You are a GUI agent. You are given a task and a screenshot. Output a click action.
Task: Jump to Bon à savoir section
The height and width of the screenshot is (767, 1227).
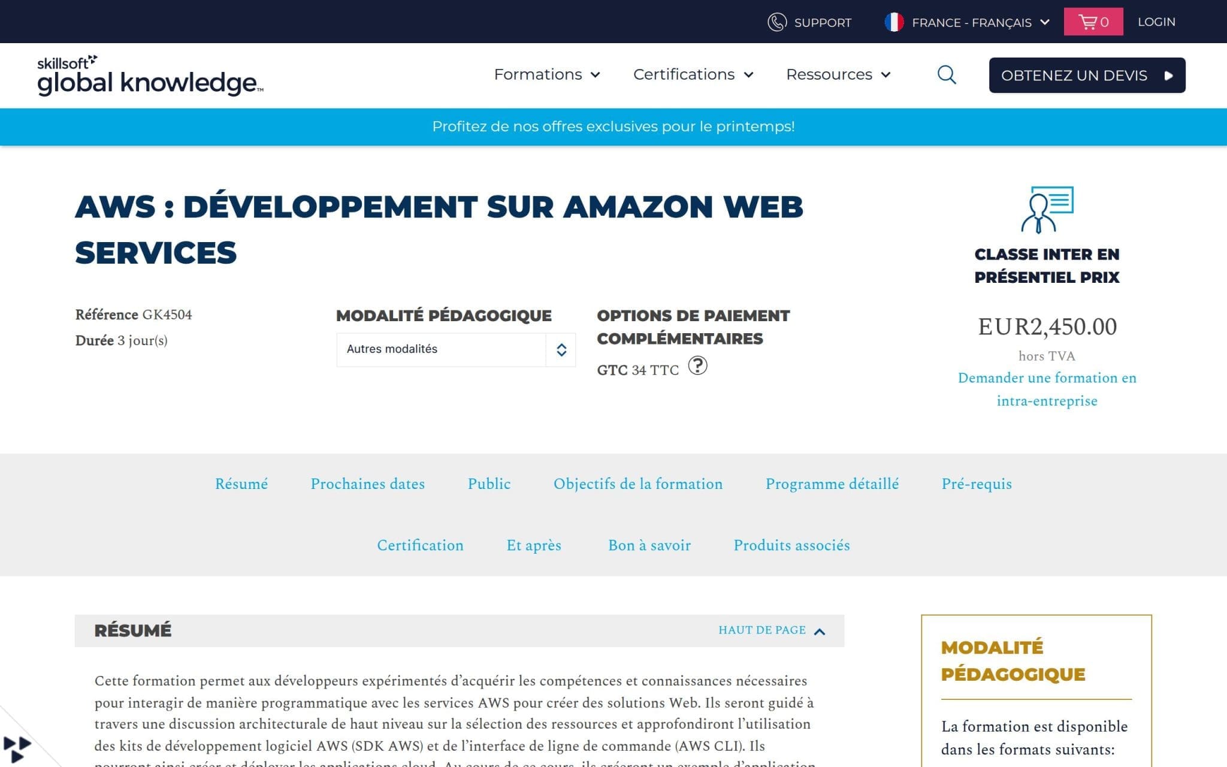pyautogui.click(x=649, y=545)
